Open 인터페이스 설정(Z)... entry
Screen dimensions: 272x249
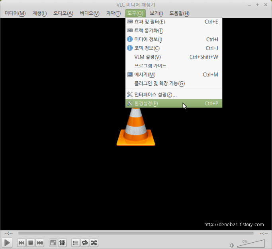point(174,94)
